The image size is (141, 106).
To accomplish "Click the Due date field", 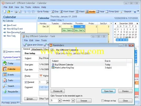I will [x=44, y=70].
